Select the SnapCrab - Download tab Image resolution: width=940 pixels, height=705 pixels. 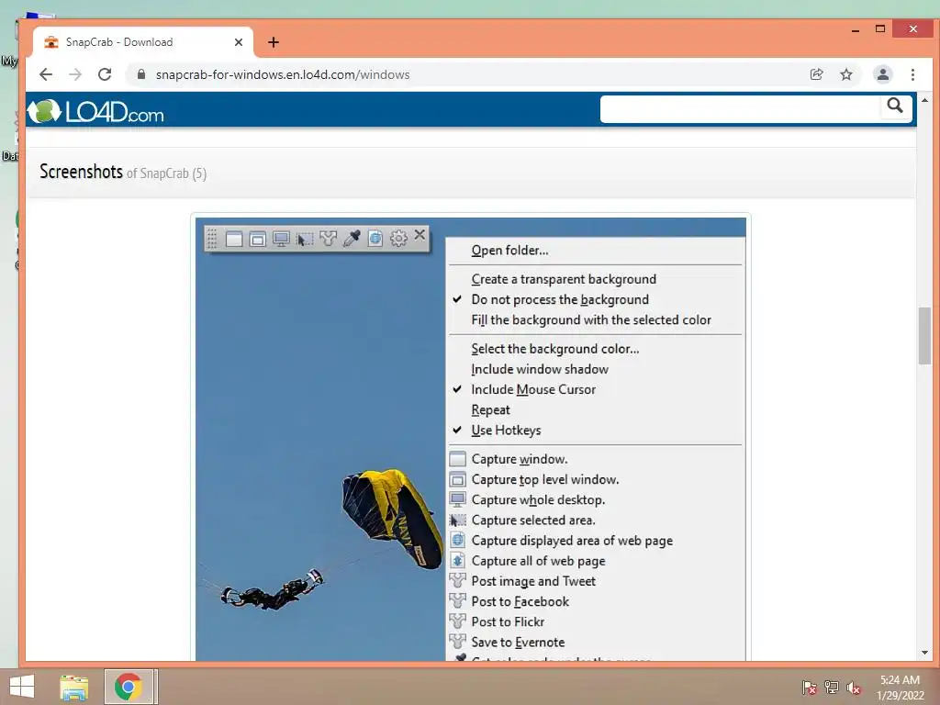point(142,42)
